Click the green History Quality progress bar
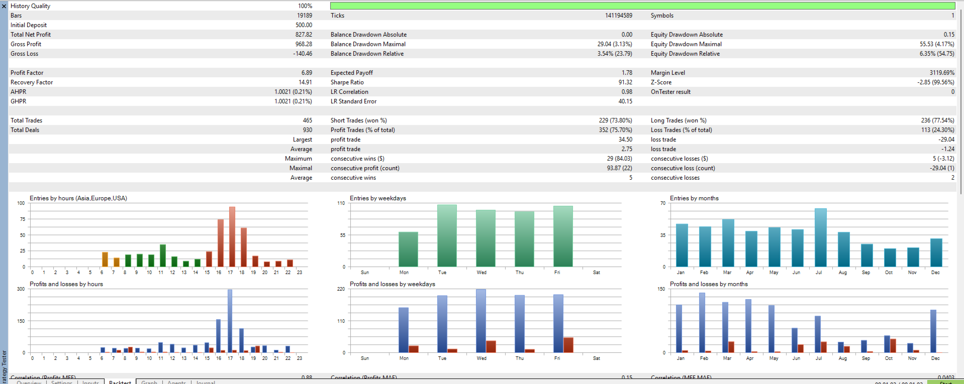Viewport: 964px width, 384px height. (642, 6)
